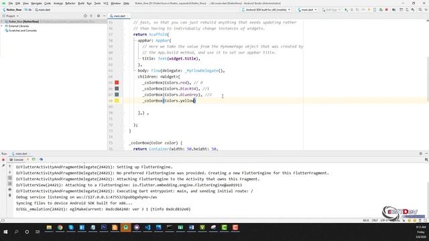Hide the Run panel with minus icon
The height and width of the screenshot is (241, 429).
[x=426, y=154]
